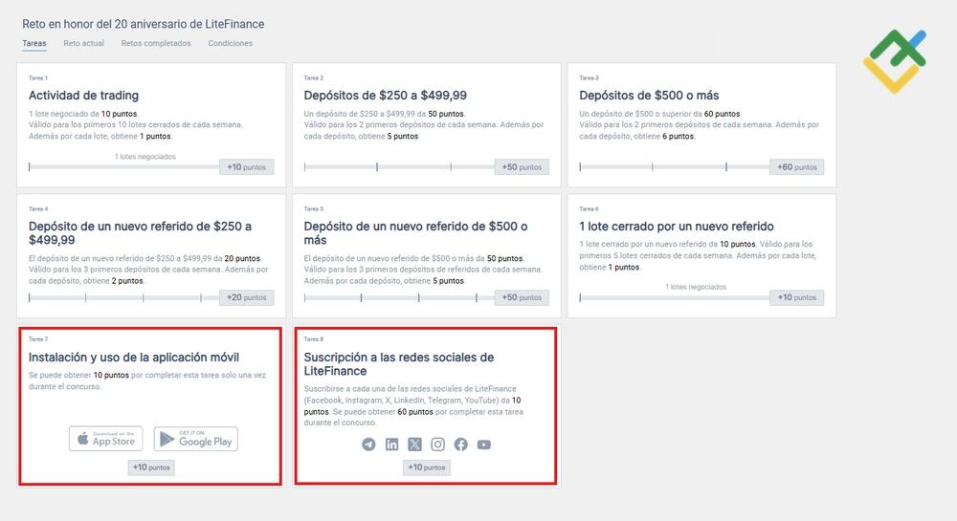Click 1 lotes negociados in Tarea 6 card

[696, 287]
